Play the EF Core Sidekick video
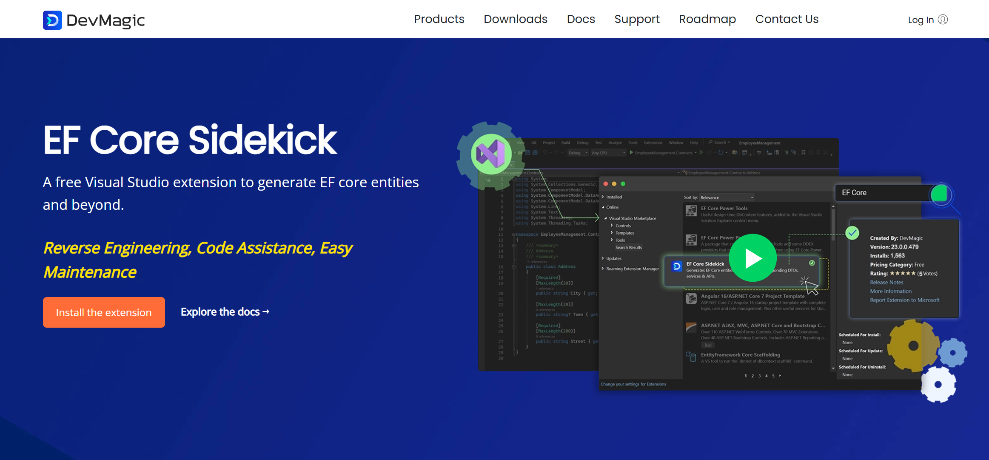The height and width of the screenshot is (460, 989). [x=752, y=258]
